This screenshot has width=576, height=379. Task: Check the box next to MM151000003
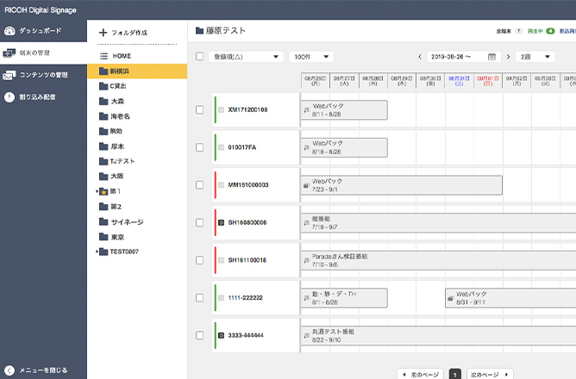(x=200, y=185)
